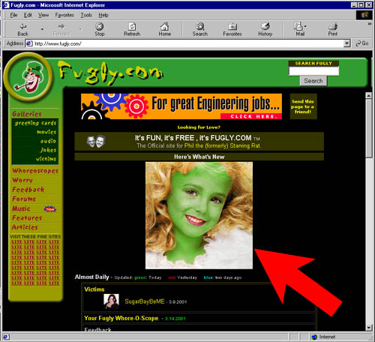Open greeting cards sidebar link
The image size is (375, 342).
click(35, 123)
